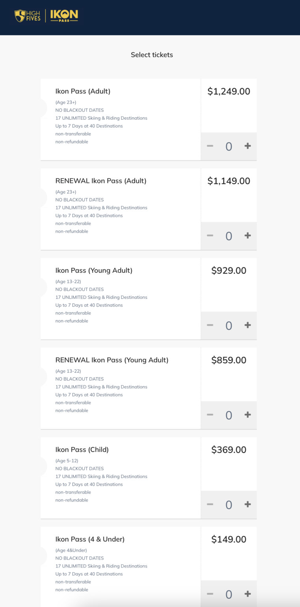Click the Select tickets heading
Screen dimensions: 300x607
152,55
